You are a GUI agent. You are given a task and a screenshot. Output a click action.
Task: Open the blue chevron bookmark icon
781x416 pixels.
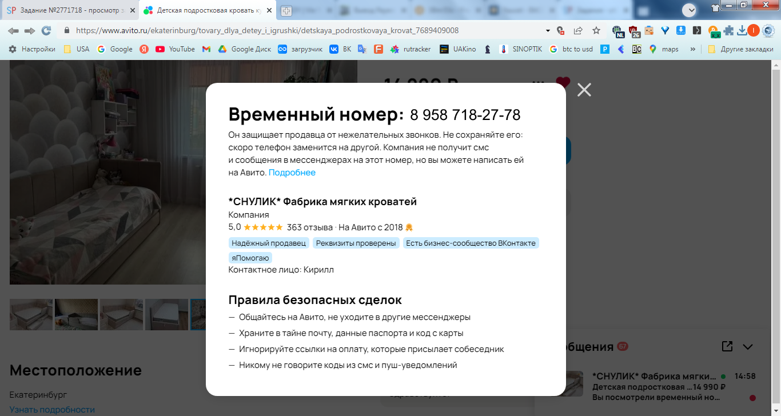pos(620,49)
